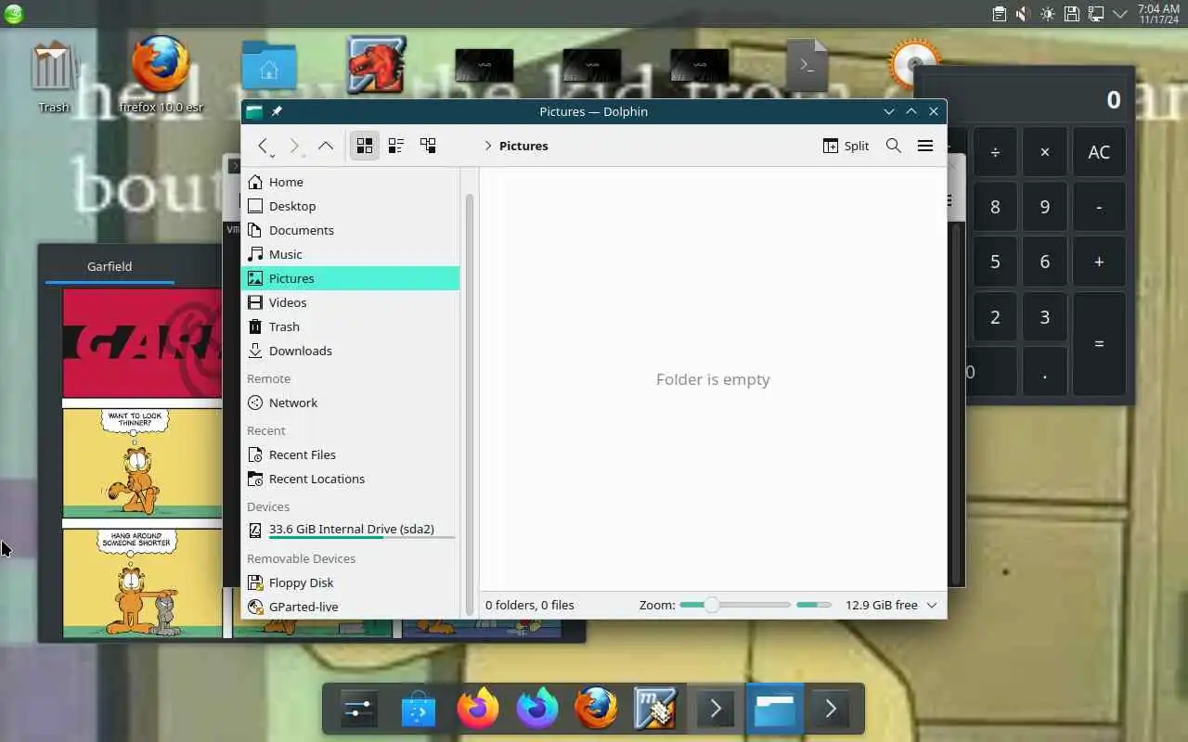Adjust the Zoom slider in Dolphin status bar
This screenshot has width=1188, height=742.
click(734, 605)
